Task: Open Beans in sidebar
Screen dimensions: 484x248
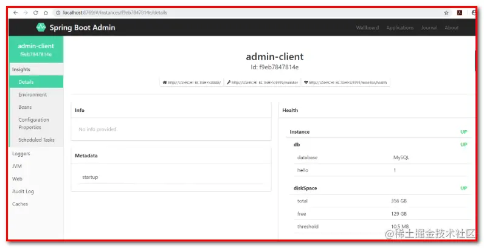Action: pos(36,107)
